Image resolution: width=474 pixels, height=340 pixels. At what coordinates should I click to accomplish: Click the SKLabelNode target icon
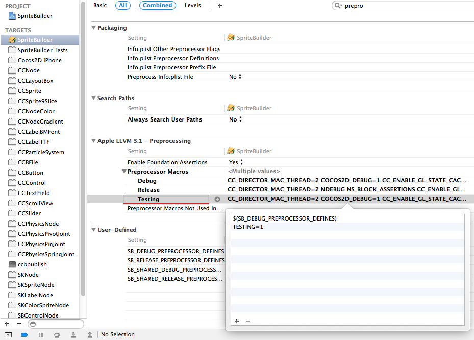[x=12, y=295]
